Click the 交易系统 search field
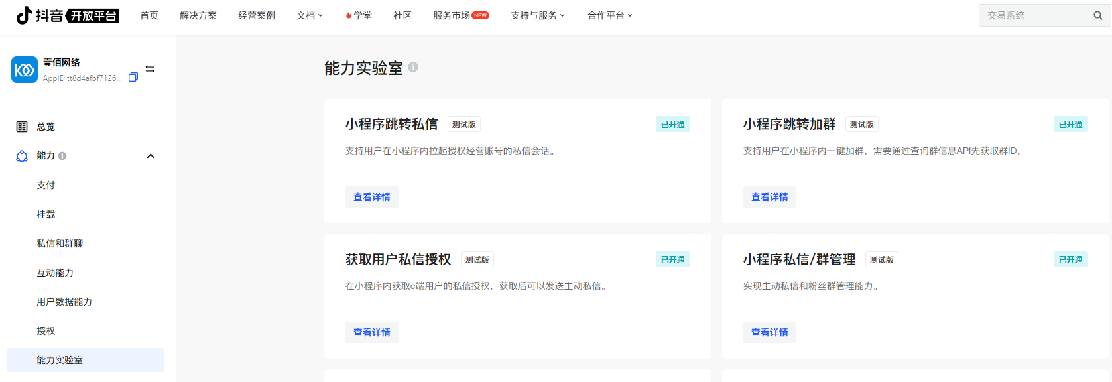The height and width of the screenshot is (382, 1112). point(1034,15)
